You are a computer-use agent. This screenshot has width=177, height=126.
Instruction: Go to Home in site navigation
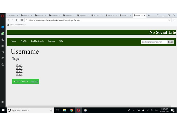click(x=13, y=41)
